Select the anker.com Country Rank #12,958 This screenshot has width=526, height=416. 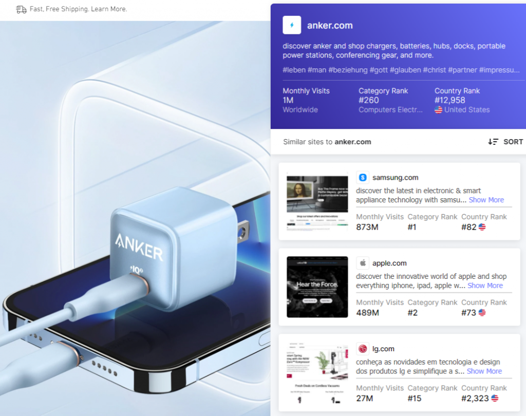click(x=449, y=100)
